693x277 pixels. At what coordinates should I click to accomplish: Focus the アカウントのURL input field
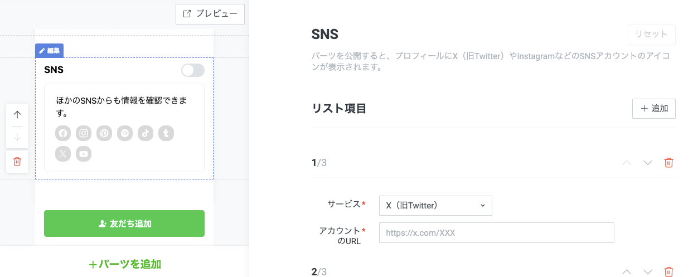pos(497,233)
